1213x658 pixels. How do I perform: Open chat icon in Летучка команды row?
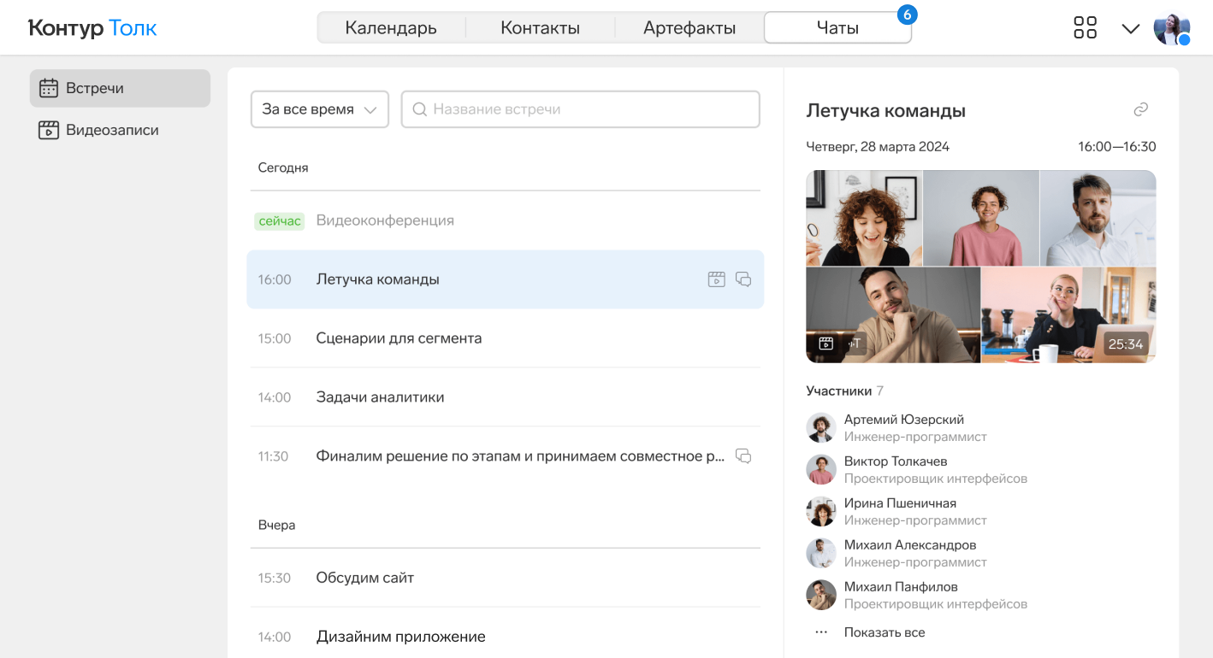(743, 279)
